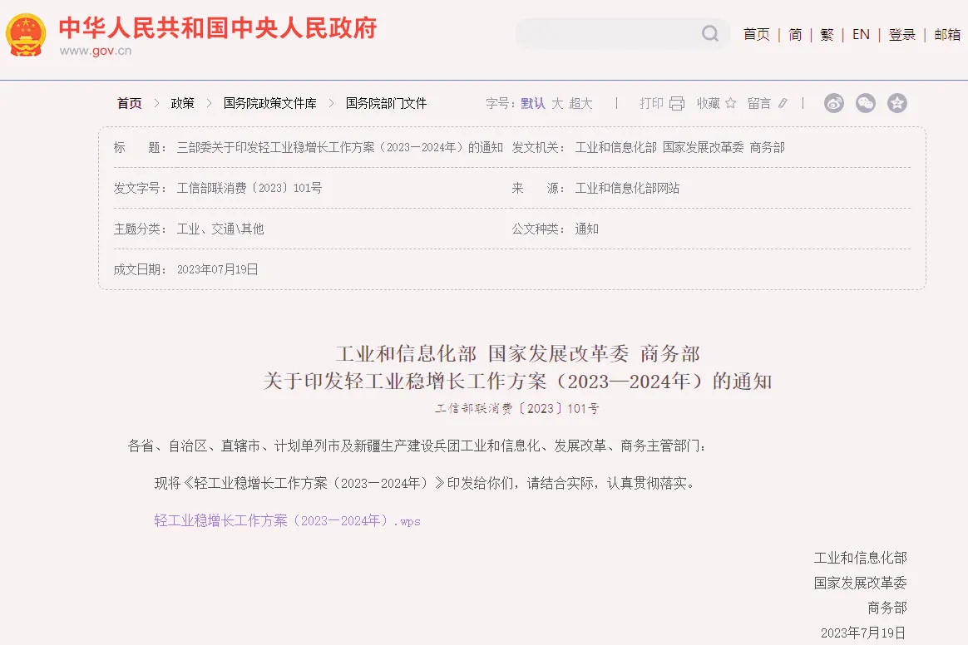Click signature 国家发展改革委 at bottom right
968x645 pixels.
pos(860,583)
